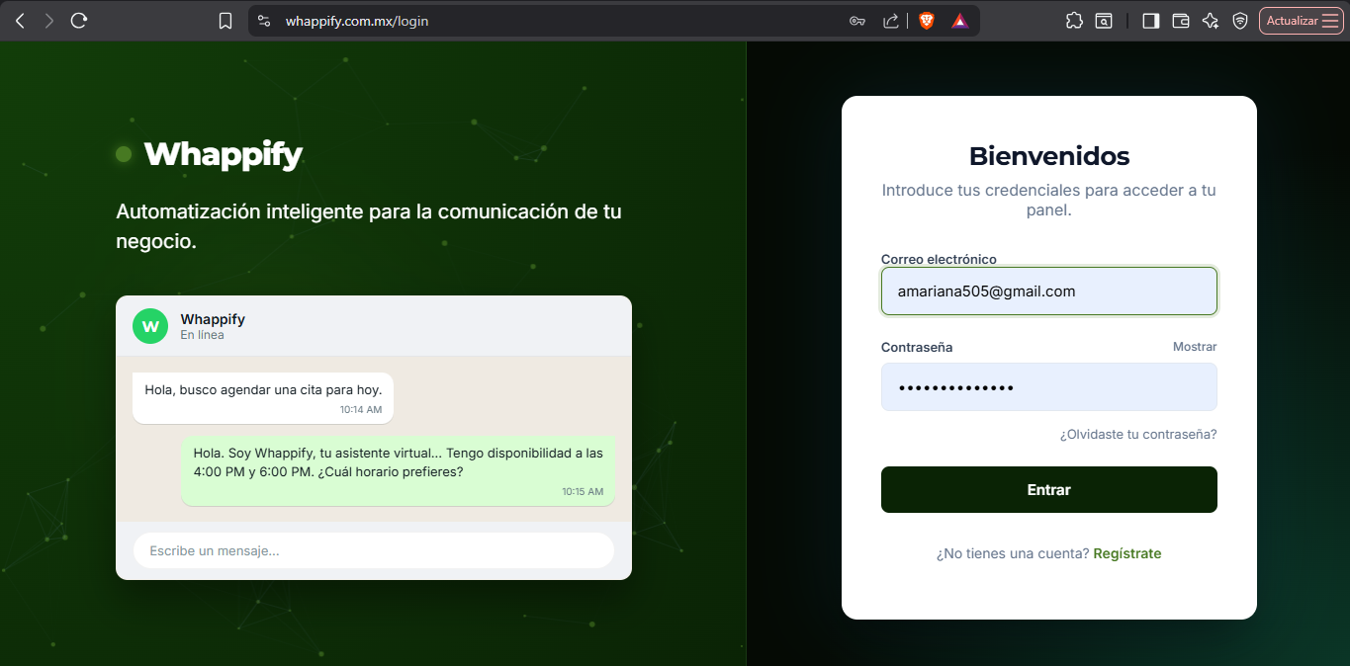
Task: Click the 10:14 AM message timestamp
Action: (361, 409)
